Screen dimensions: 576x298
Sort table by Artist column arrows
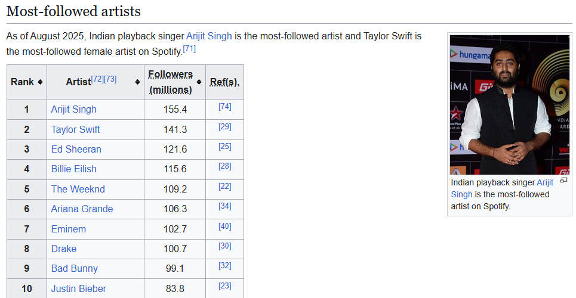point(137,82)
